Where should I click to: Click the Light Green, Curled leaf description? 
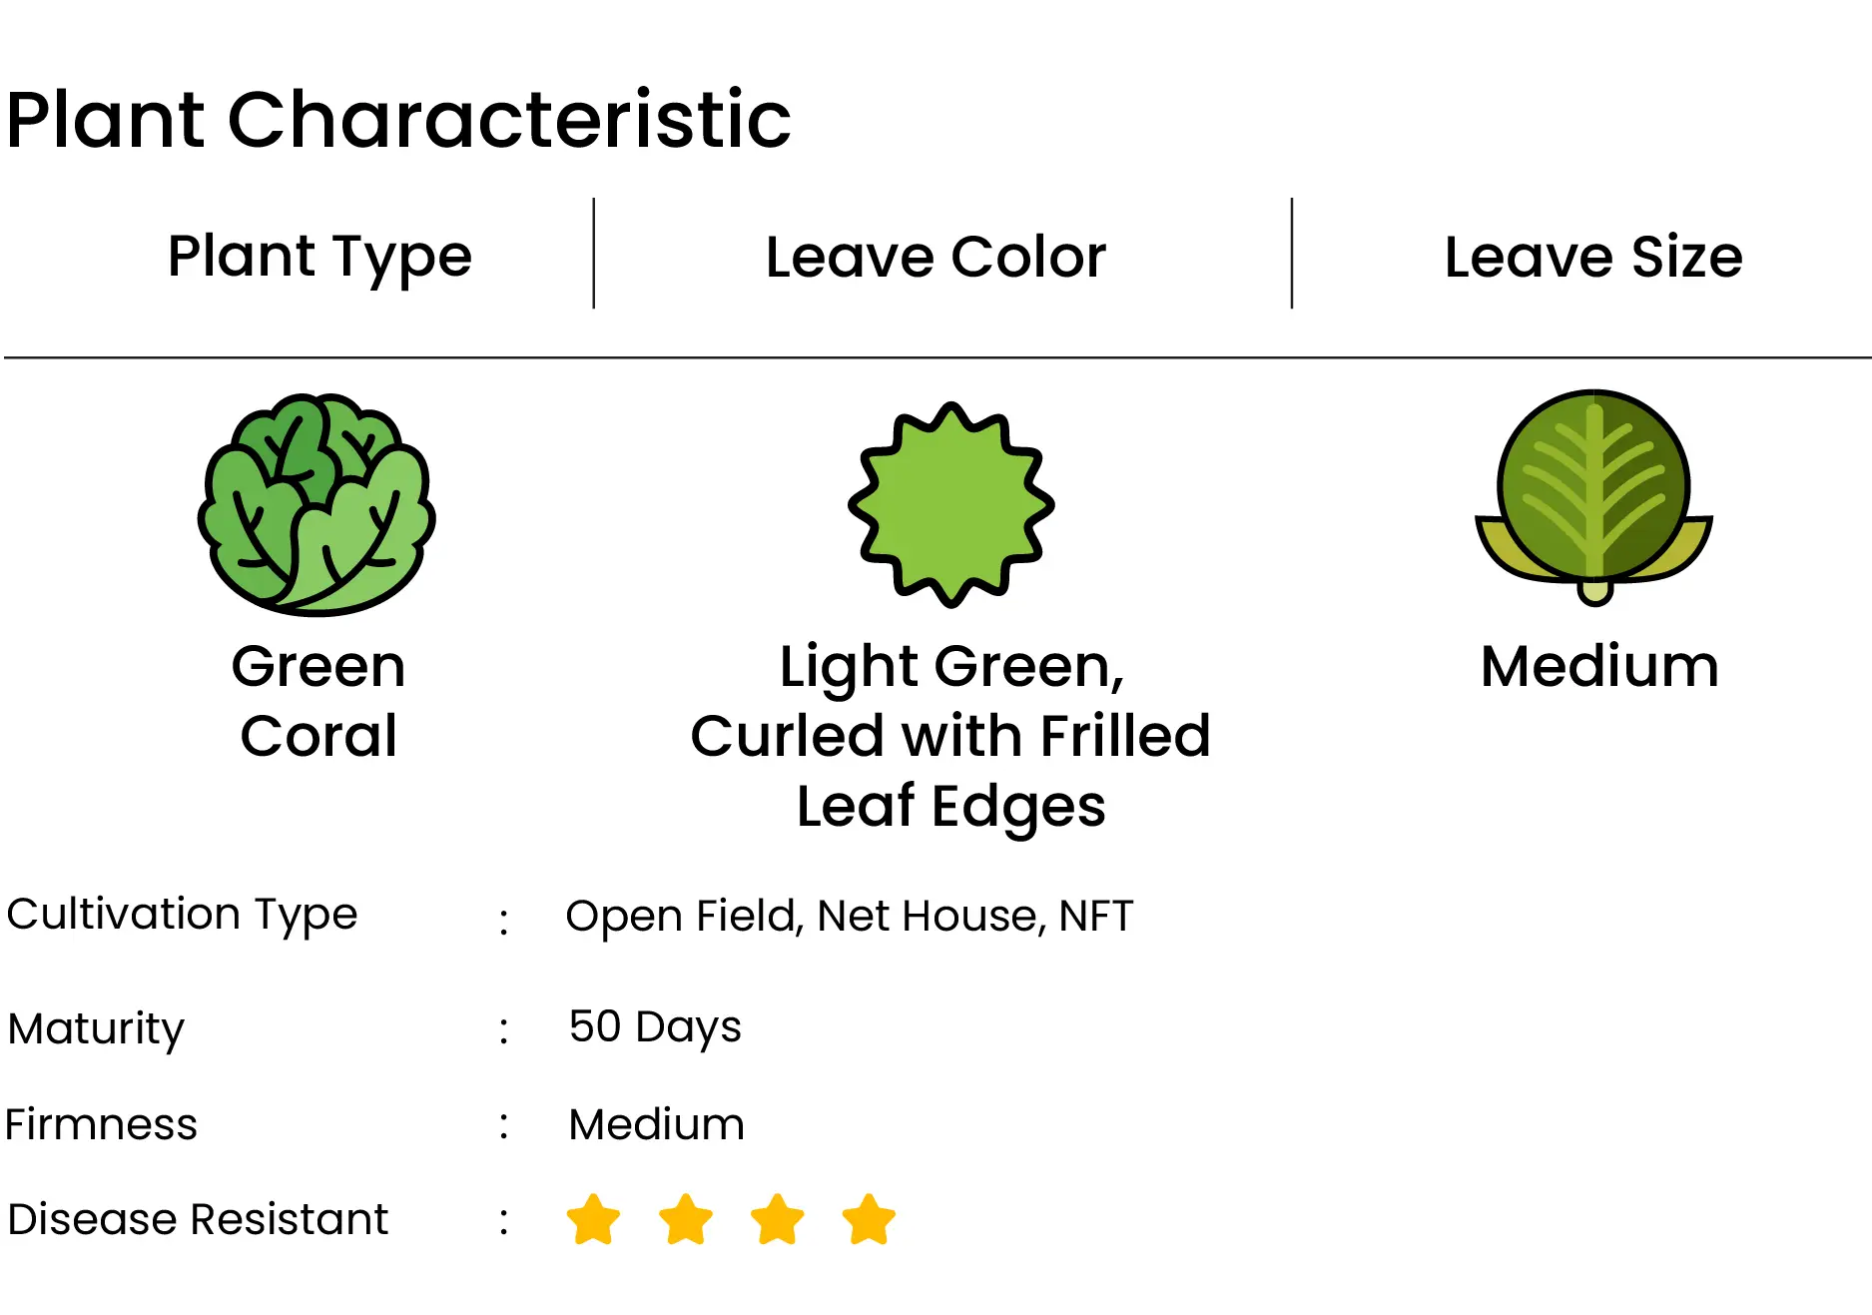pyautogui.click(x=951, y=737)
